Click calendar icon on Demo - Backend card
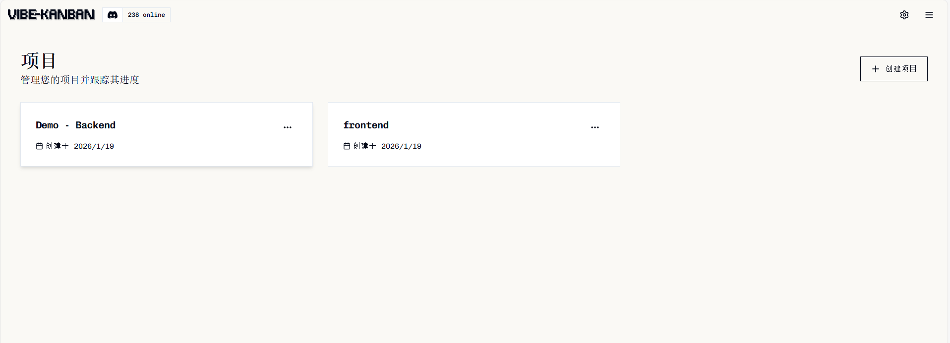Viewport: 950px width, 343px height. [x=39, y=146]
